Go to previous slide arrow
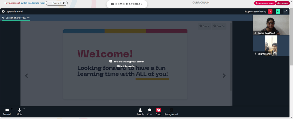This screenshot has height=119, width=293. pos(26,76)
